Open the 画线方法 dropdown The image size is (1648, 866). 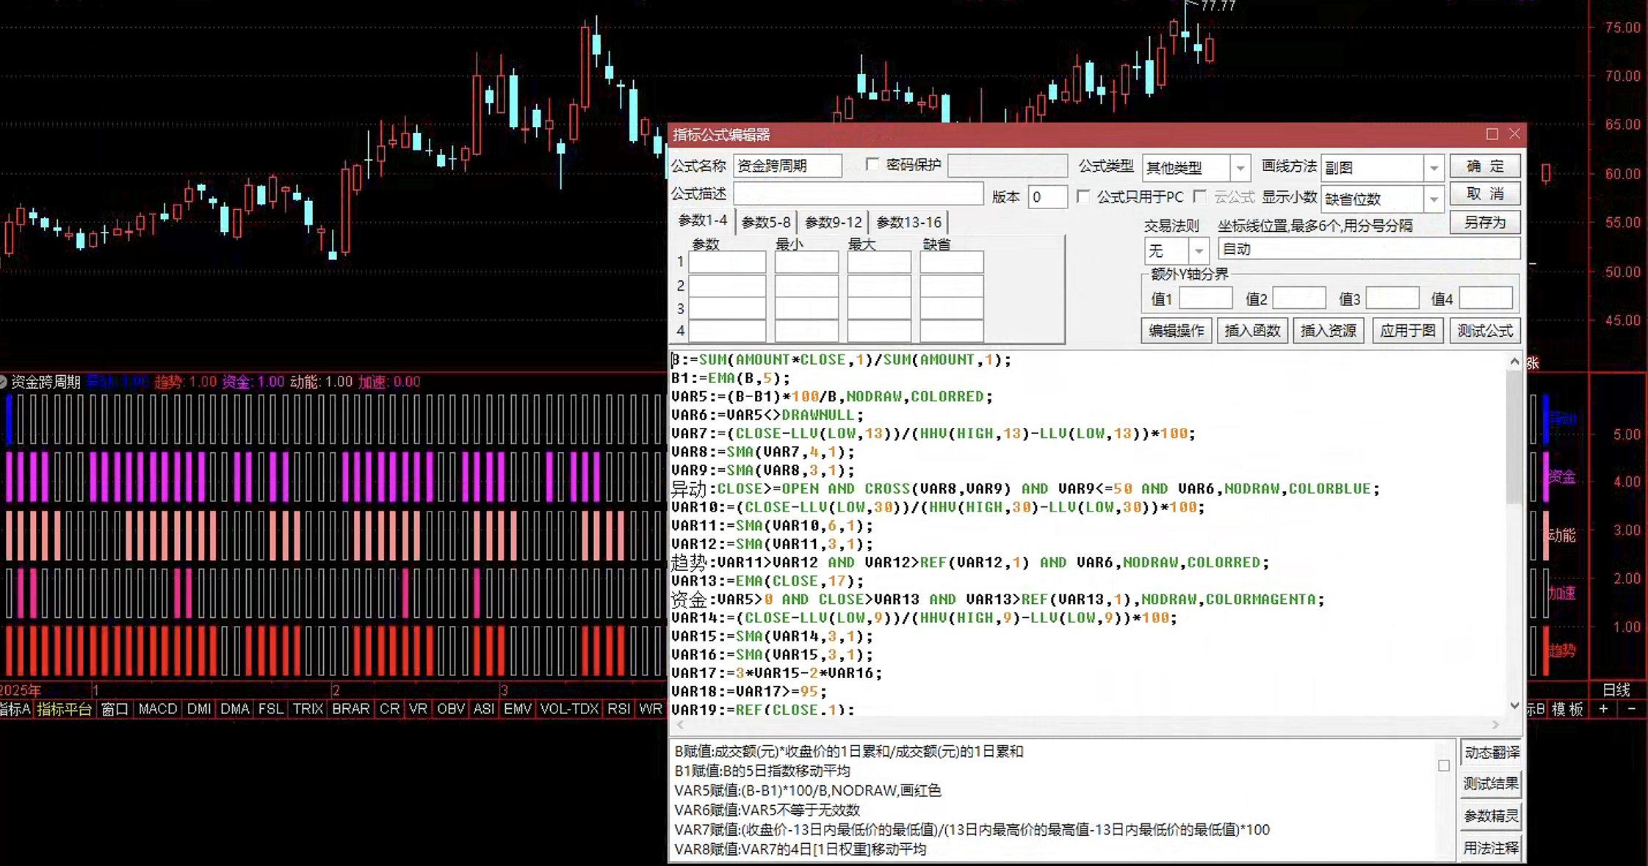point(1434,168)
